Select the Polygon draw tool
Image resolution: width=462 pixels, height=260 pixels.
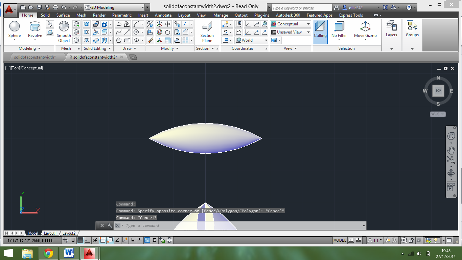[118, 40]
